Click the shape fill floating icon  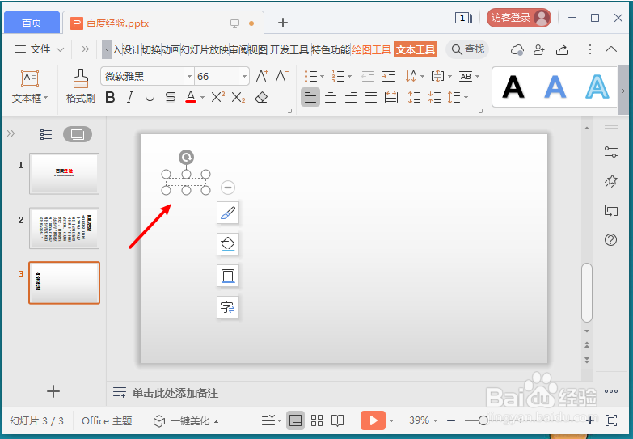click(228, 244)
